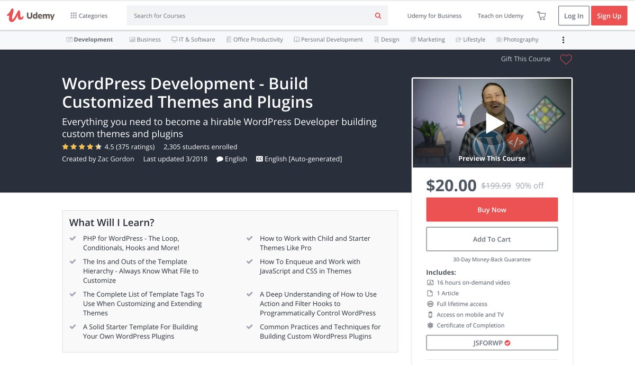635x365 pixels.
Task: Expand more categories via three-dot icon
Action: [563, 40]
